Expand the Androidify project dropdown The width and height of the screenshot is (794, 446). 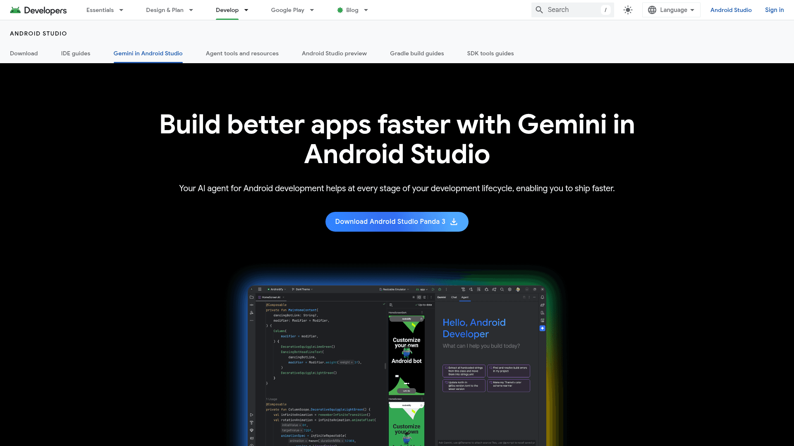pos(276,289)
